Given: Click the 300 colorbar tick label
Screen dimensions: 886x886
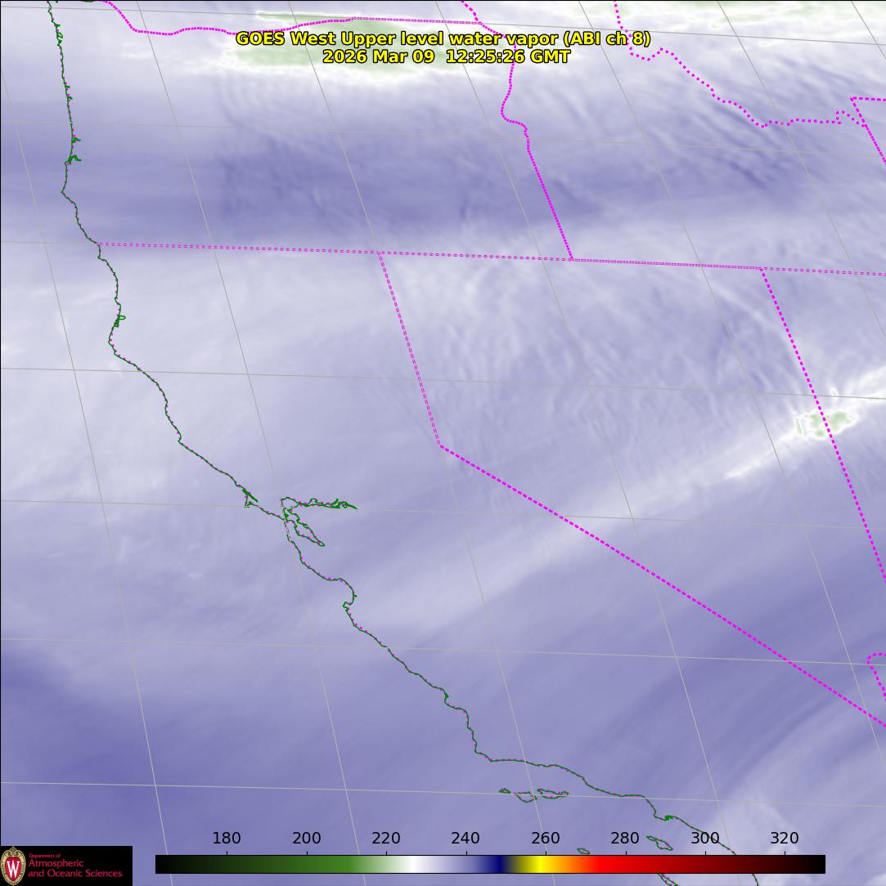Looking at the screenshot, I should click(704, 839).
